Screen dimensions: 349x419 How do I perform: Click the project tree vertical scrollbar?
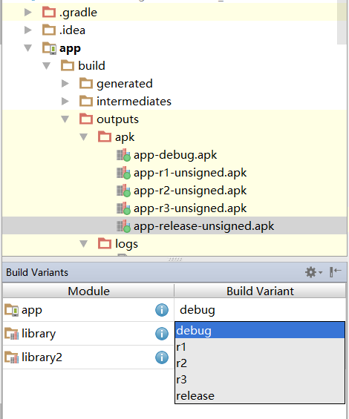342,22
